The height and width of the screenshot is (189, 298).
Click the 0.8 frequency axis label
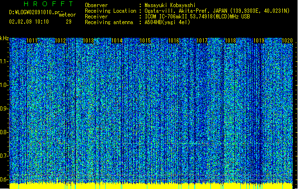pos(4,132)
